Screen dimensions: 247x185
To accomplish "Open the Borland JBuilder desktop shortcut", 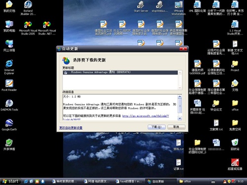I will (x=28, y=8).
